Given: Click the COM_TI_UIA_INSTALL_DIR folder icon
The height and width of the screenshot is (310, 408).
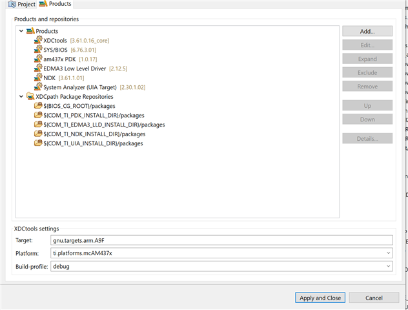Looking at the screenshot, I should [38, 143].
